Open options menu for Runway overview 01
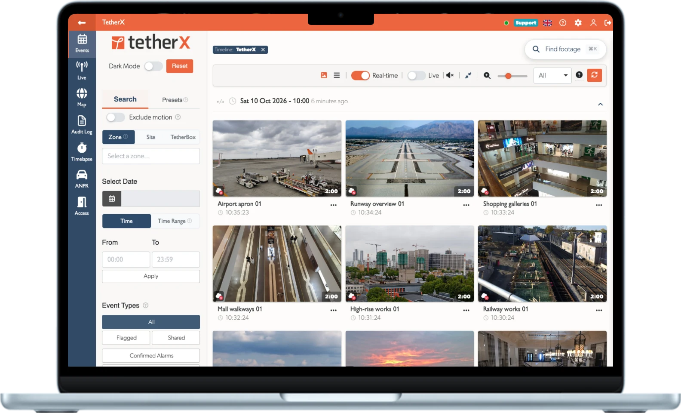681x413 pixels. tap(466, 205)
